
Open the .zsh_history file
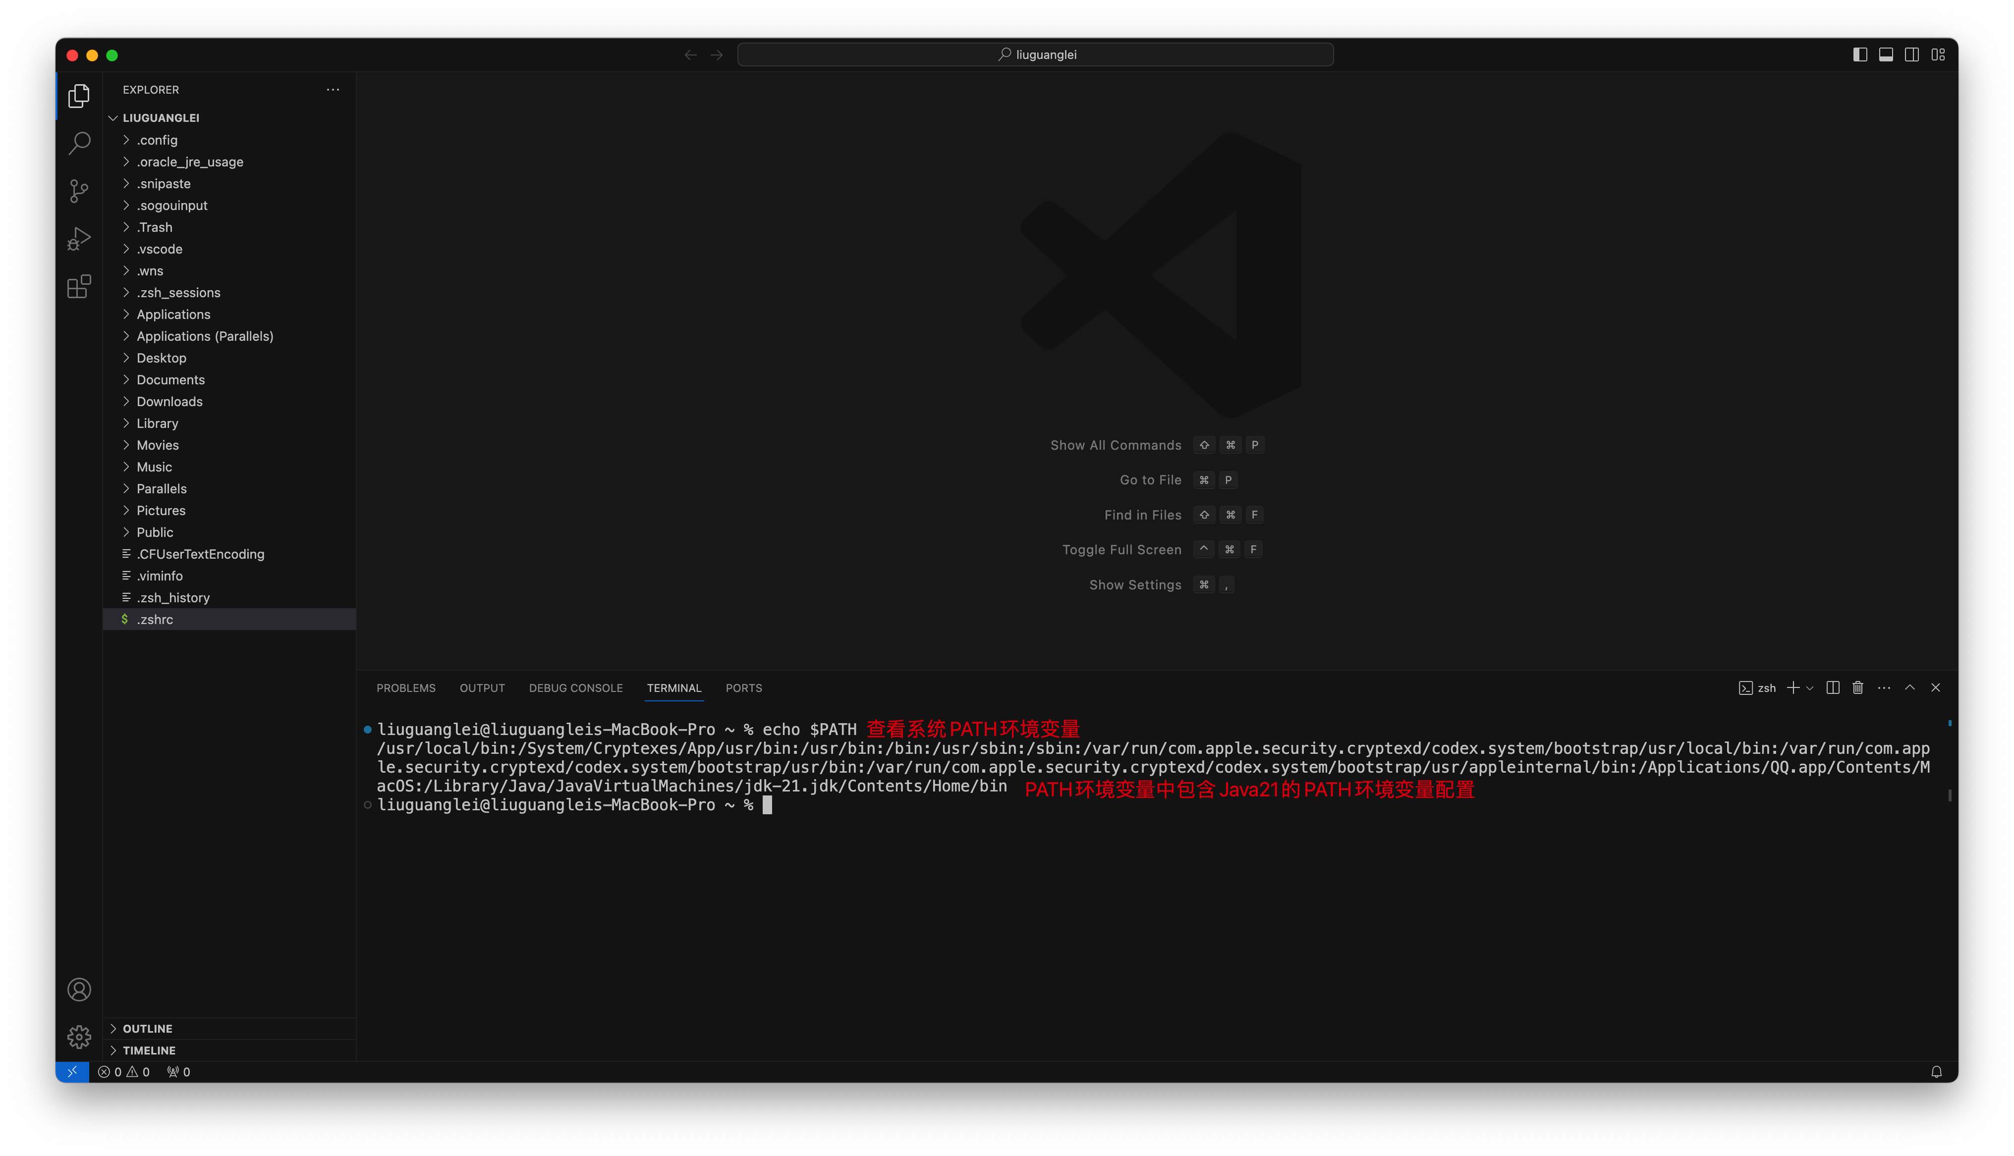(x=229, y=598)
